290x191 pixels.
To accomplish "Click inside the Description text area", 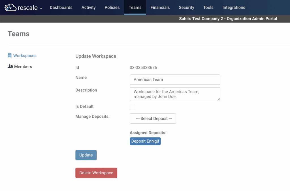I will pyautogui.click(x=175, y=94).
